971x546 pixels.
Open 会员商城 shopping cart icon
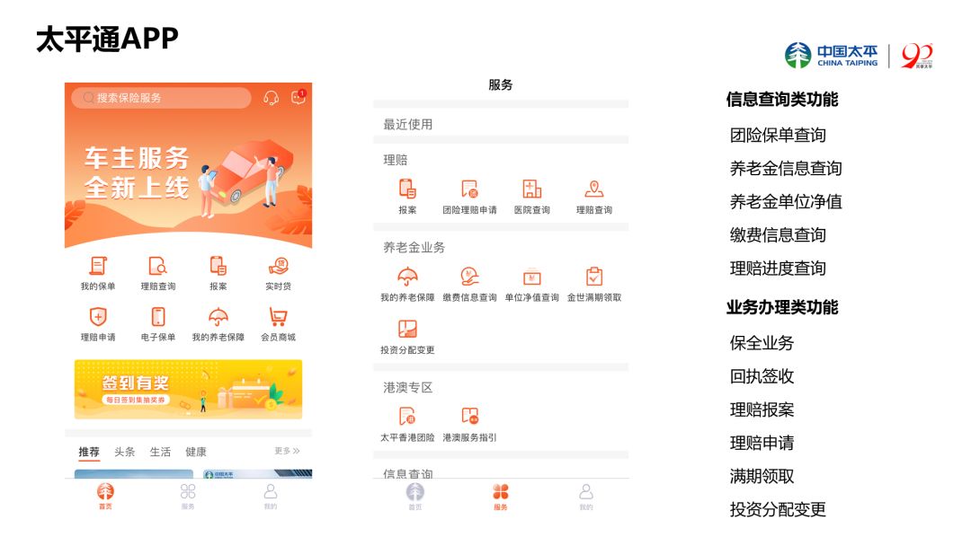(278, 324)
